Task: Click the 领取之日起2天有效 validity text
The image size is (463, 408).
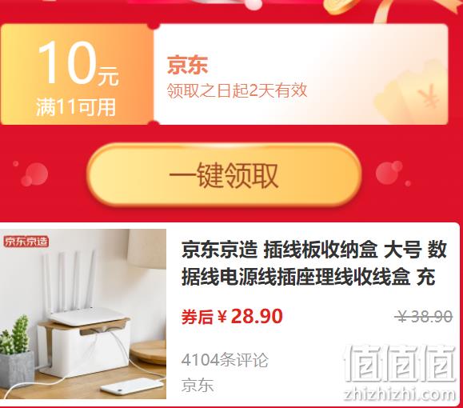Action: point(237,90)
